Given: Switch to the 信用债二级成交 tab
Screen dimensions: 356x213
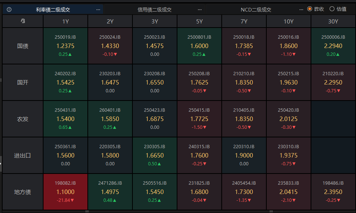Looking at the screenshot, I should pos(155,9).
